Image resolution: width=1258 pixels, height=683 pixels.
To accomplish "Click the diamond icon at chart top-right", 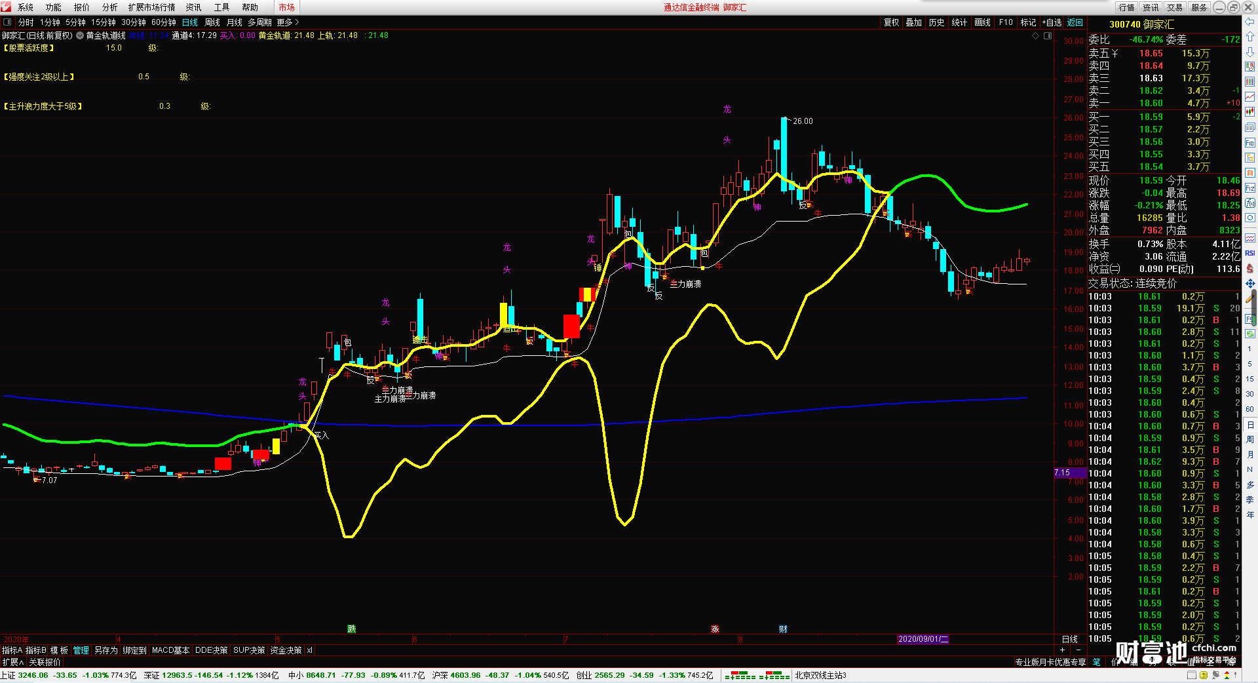I will tap(1035, 35).
